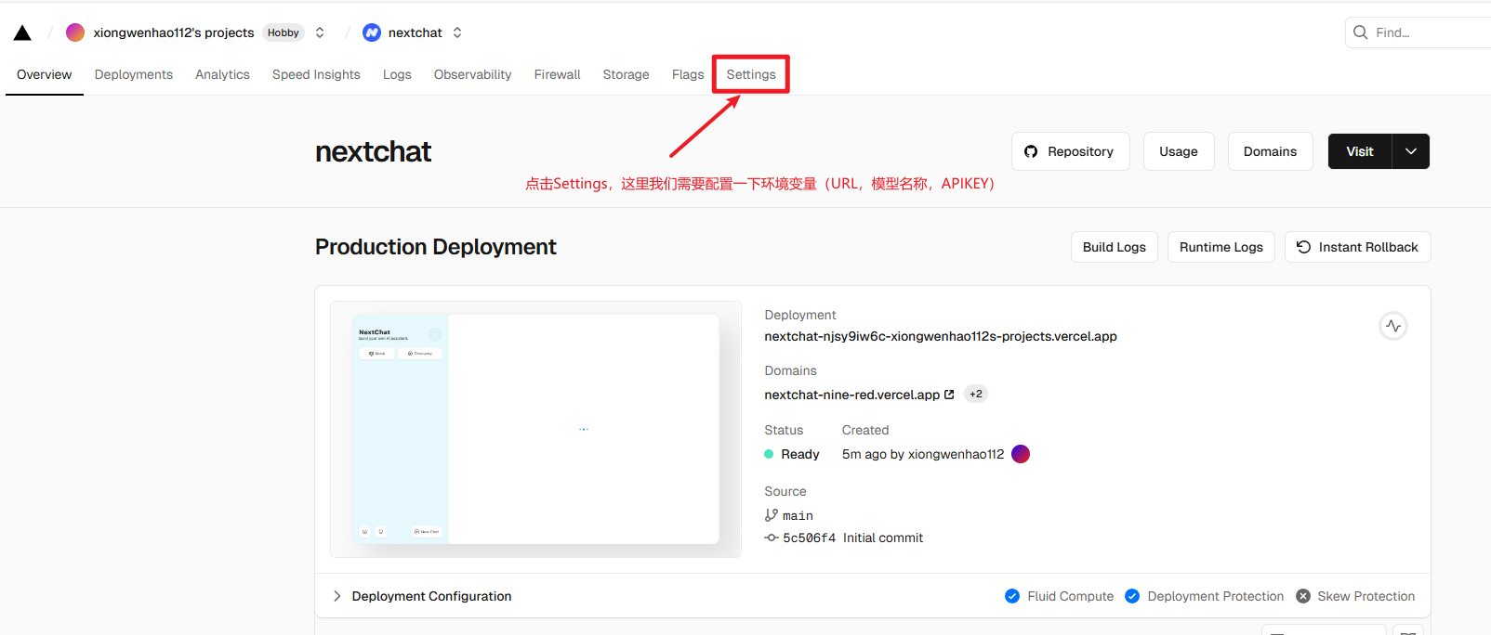1491x635 pixels.
Task: Click the Usage button
Action: coord(1178,151)
